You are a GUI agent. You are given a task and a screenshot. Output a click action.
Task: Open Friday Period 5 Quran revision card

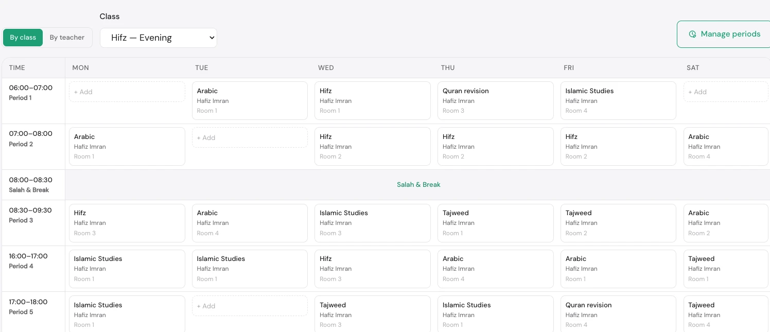click(x=618, y=314)
